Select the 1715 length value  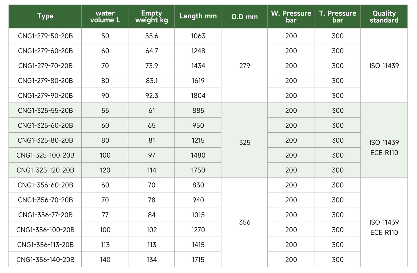[x=198, y=259]
